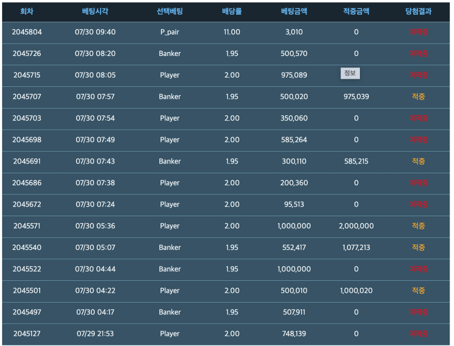Viewport: 454px width, 346px height.
Task: Click the 당첨결과 column header
Action: 418,11
